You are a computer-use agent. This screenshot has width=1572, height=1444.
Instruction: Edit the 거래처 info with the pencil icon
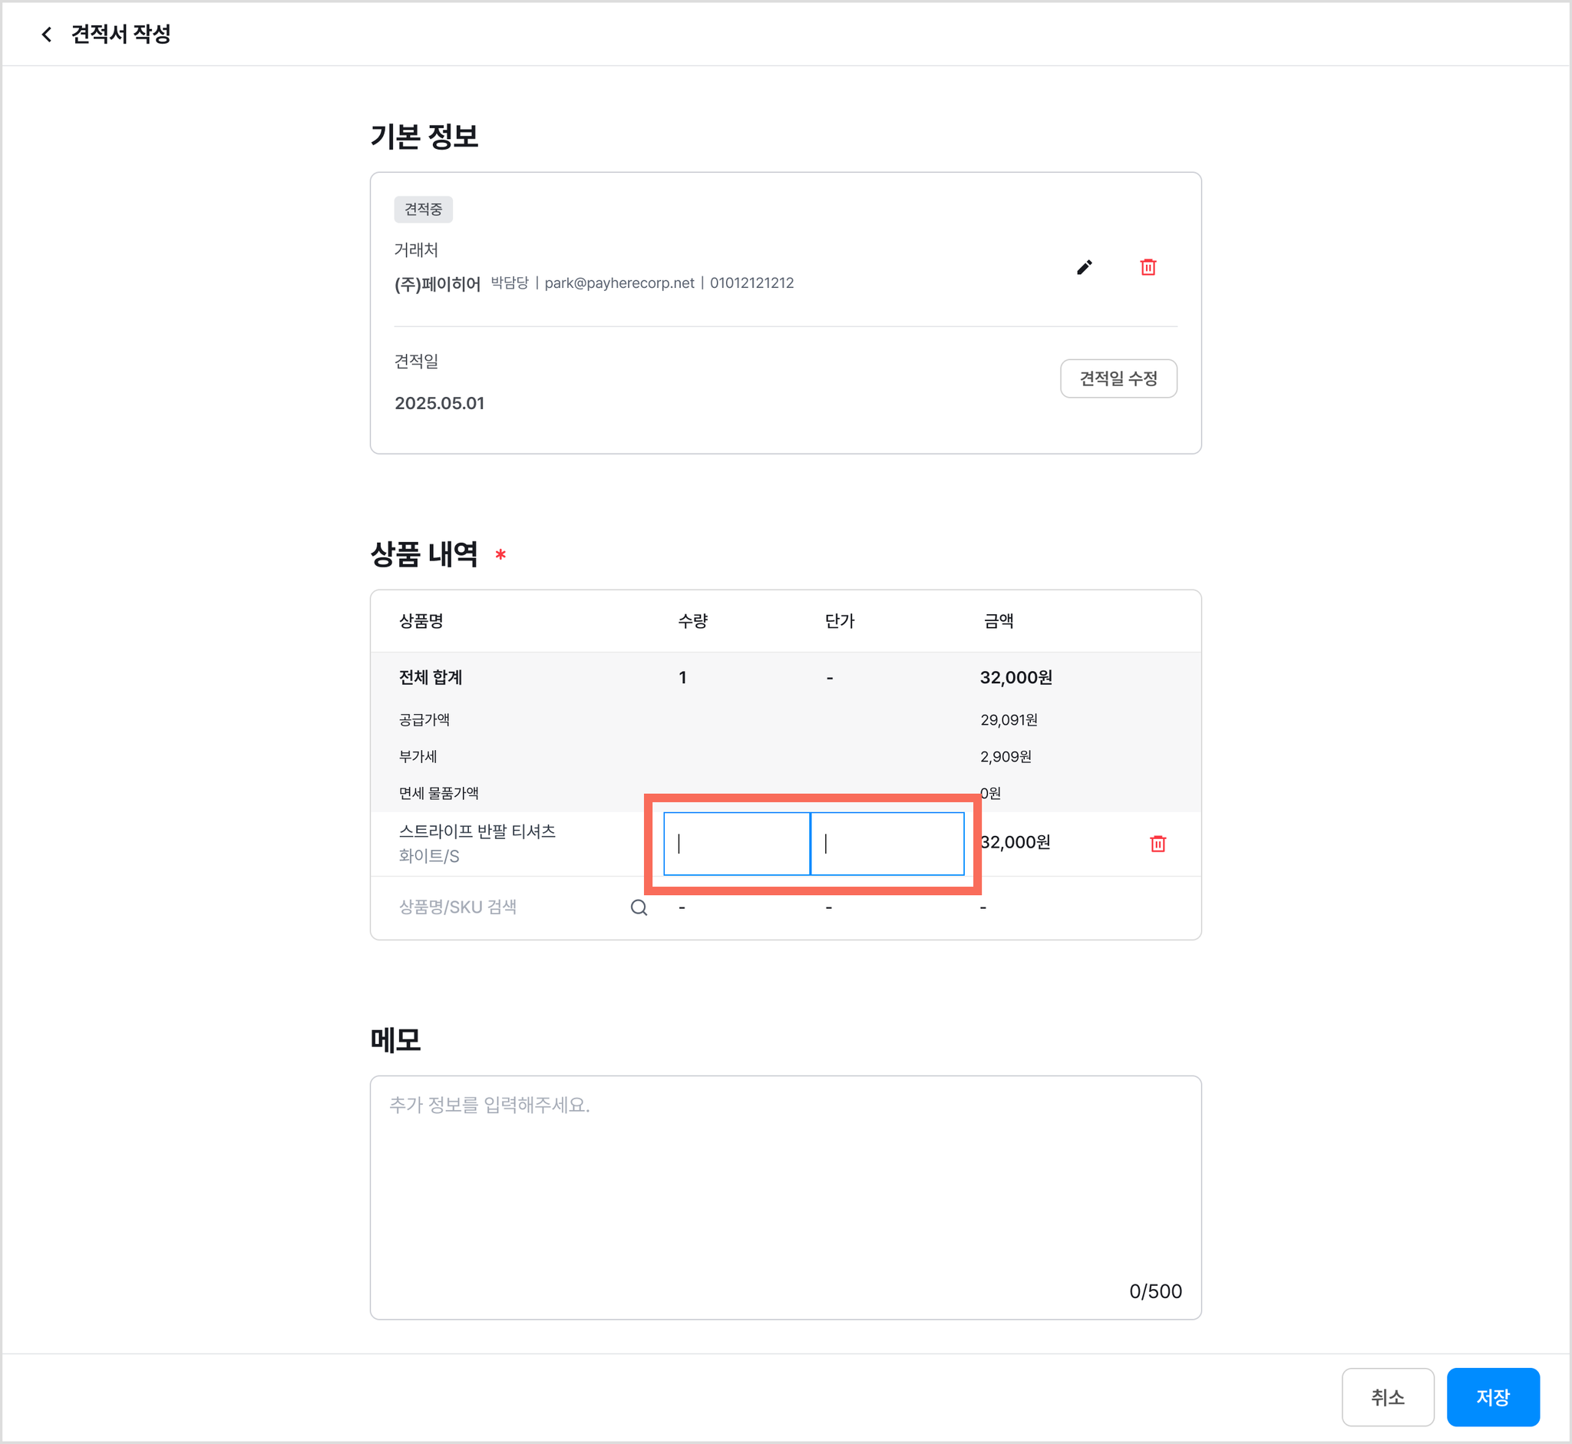[x=1085, y=267]
